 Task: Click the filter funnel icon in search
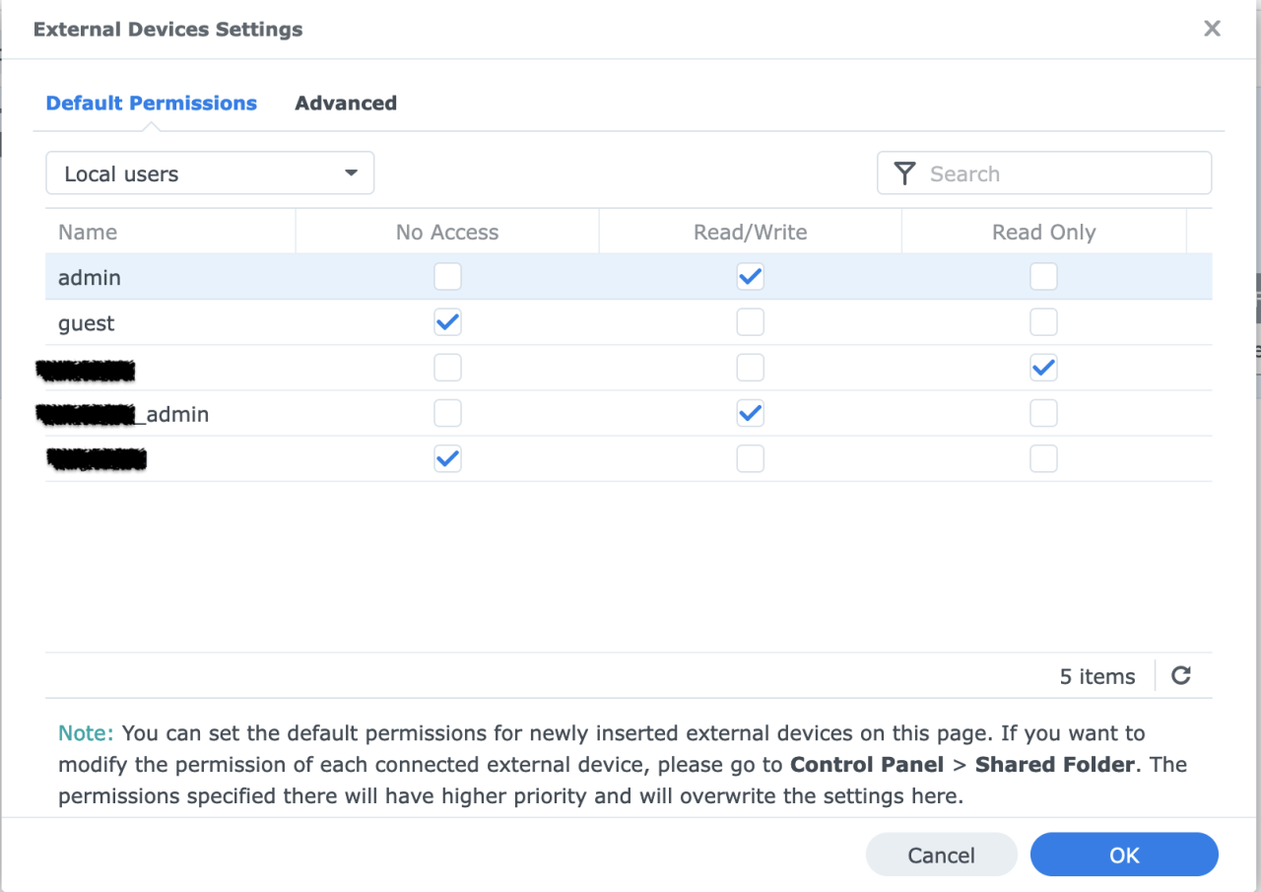pos(904,173)
